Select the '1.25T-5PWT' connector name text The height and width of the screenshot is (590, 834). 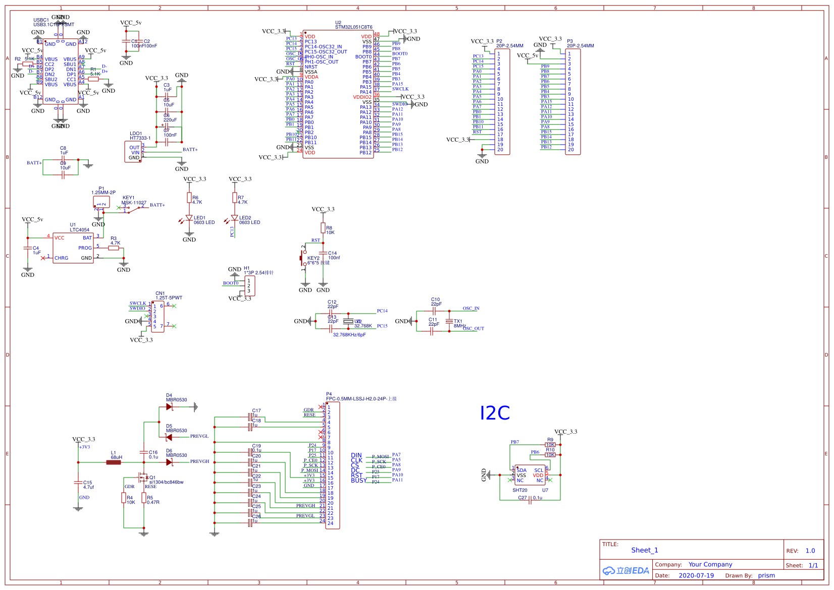click(x=169, y=298)
